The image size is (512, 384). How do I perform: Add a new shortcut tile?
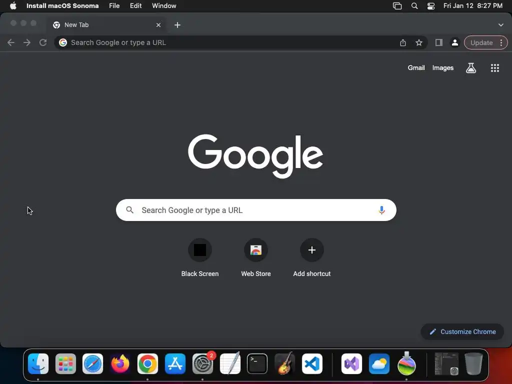312,258
